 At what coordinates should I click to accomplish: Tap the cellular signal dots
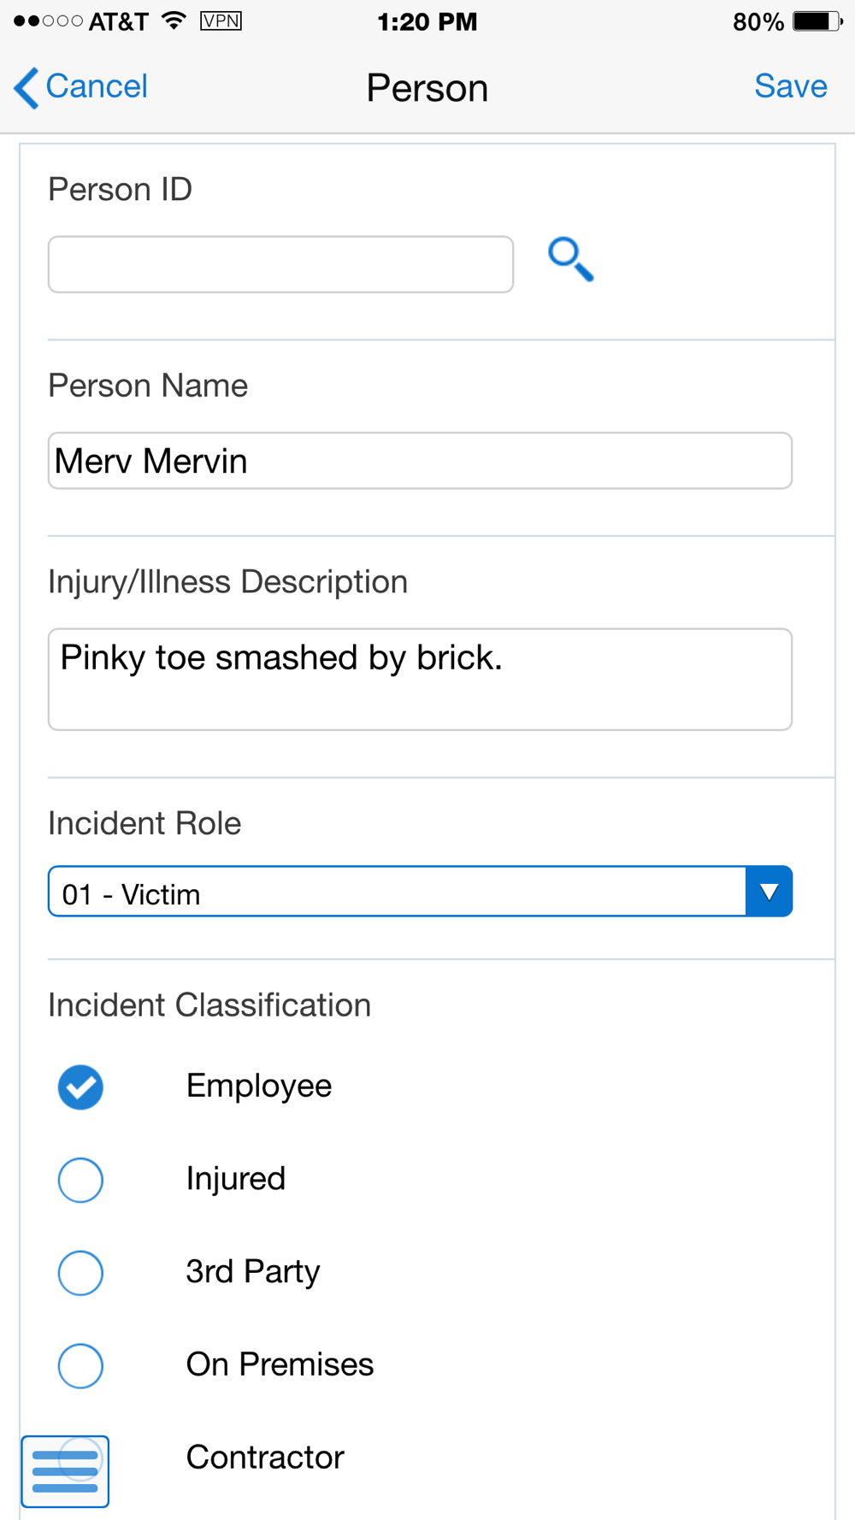tap(48, 21)
